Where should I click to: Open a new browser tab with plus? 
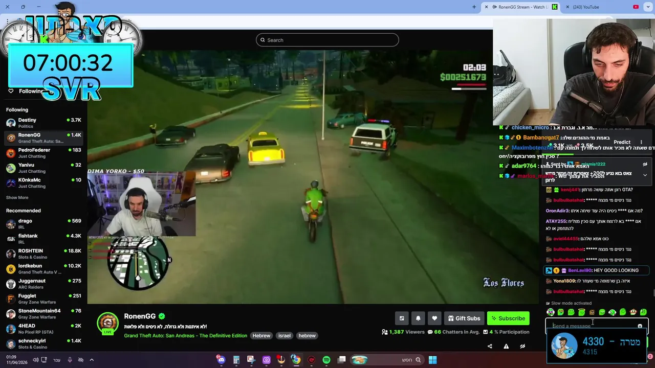(x=474, y=7)
